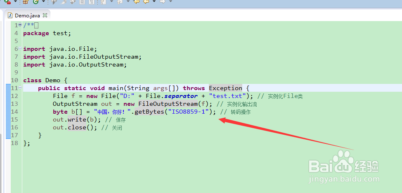Click the comment '// 关闭'
402x193 pixels.
click(112, 128)
